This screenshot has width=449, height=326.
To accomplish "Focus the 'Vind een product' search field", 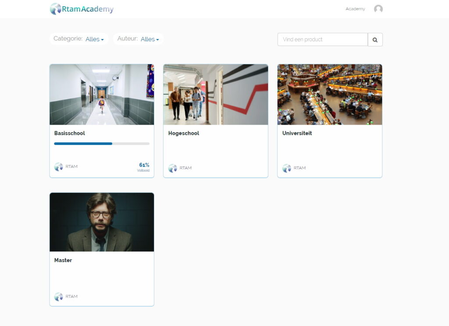I will click(x=322, y=39).
